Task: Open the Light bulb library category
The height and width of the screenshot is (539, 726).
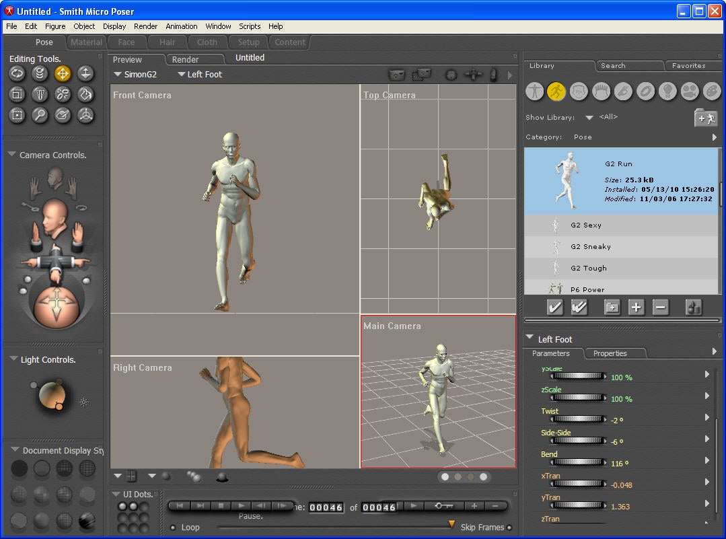Action: pos(667,91)
